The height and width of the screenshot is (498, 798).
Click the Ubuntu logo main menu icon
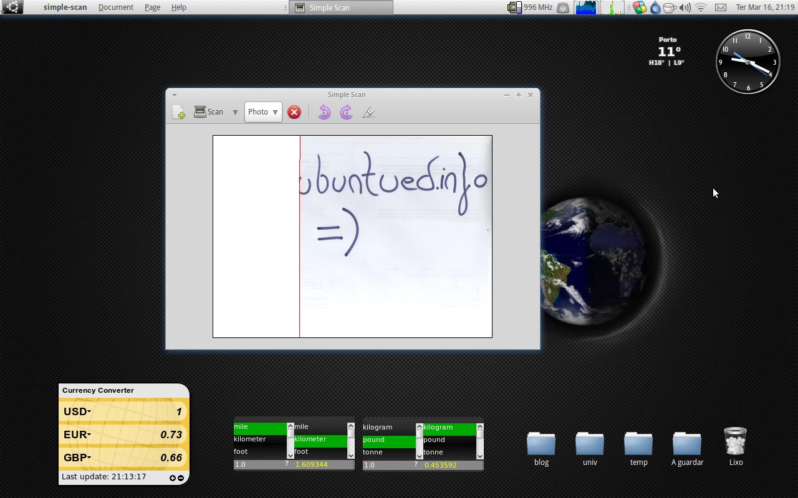click(12, 7)
